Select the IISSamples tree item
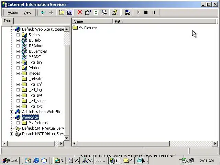 coord(38,51)
